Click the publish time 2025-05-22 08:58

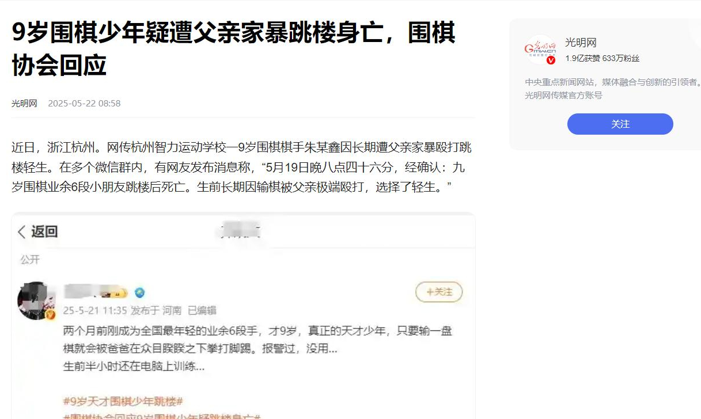click(x=84, y=104)
